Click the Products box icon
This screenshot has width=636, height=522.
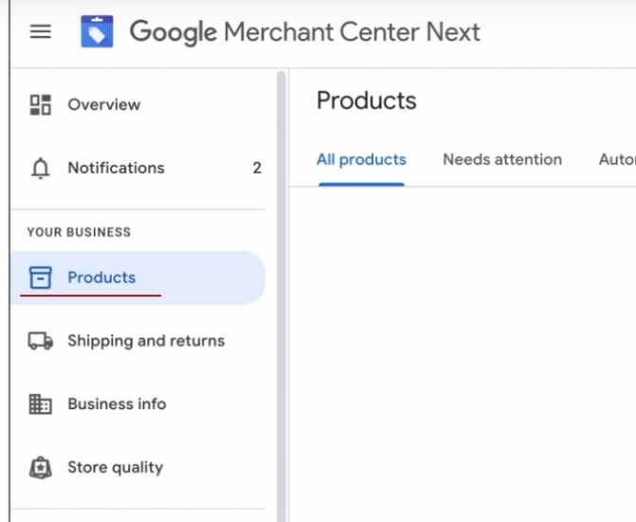pyautogui.click(x=40, y=278)
